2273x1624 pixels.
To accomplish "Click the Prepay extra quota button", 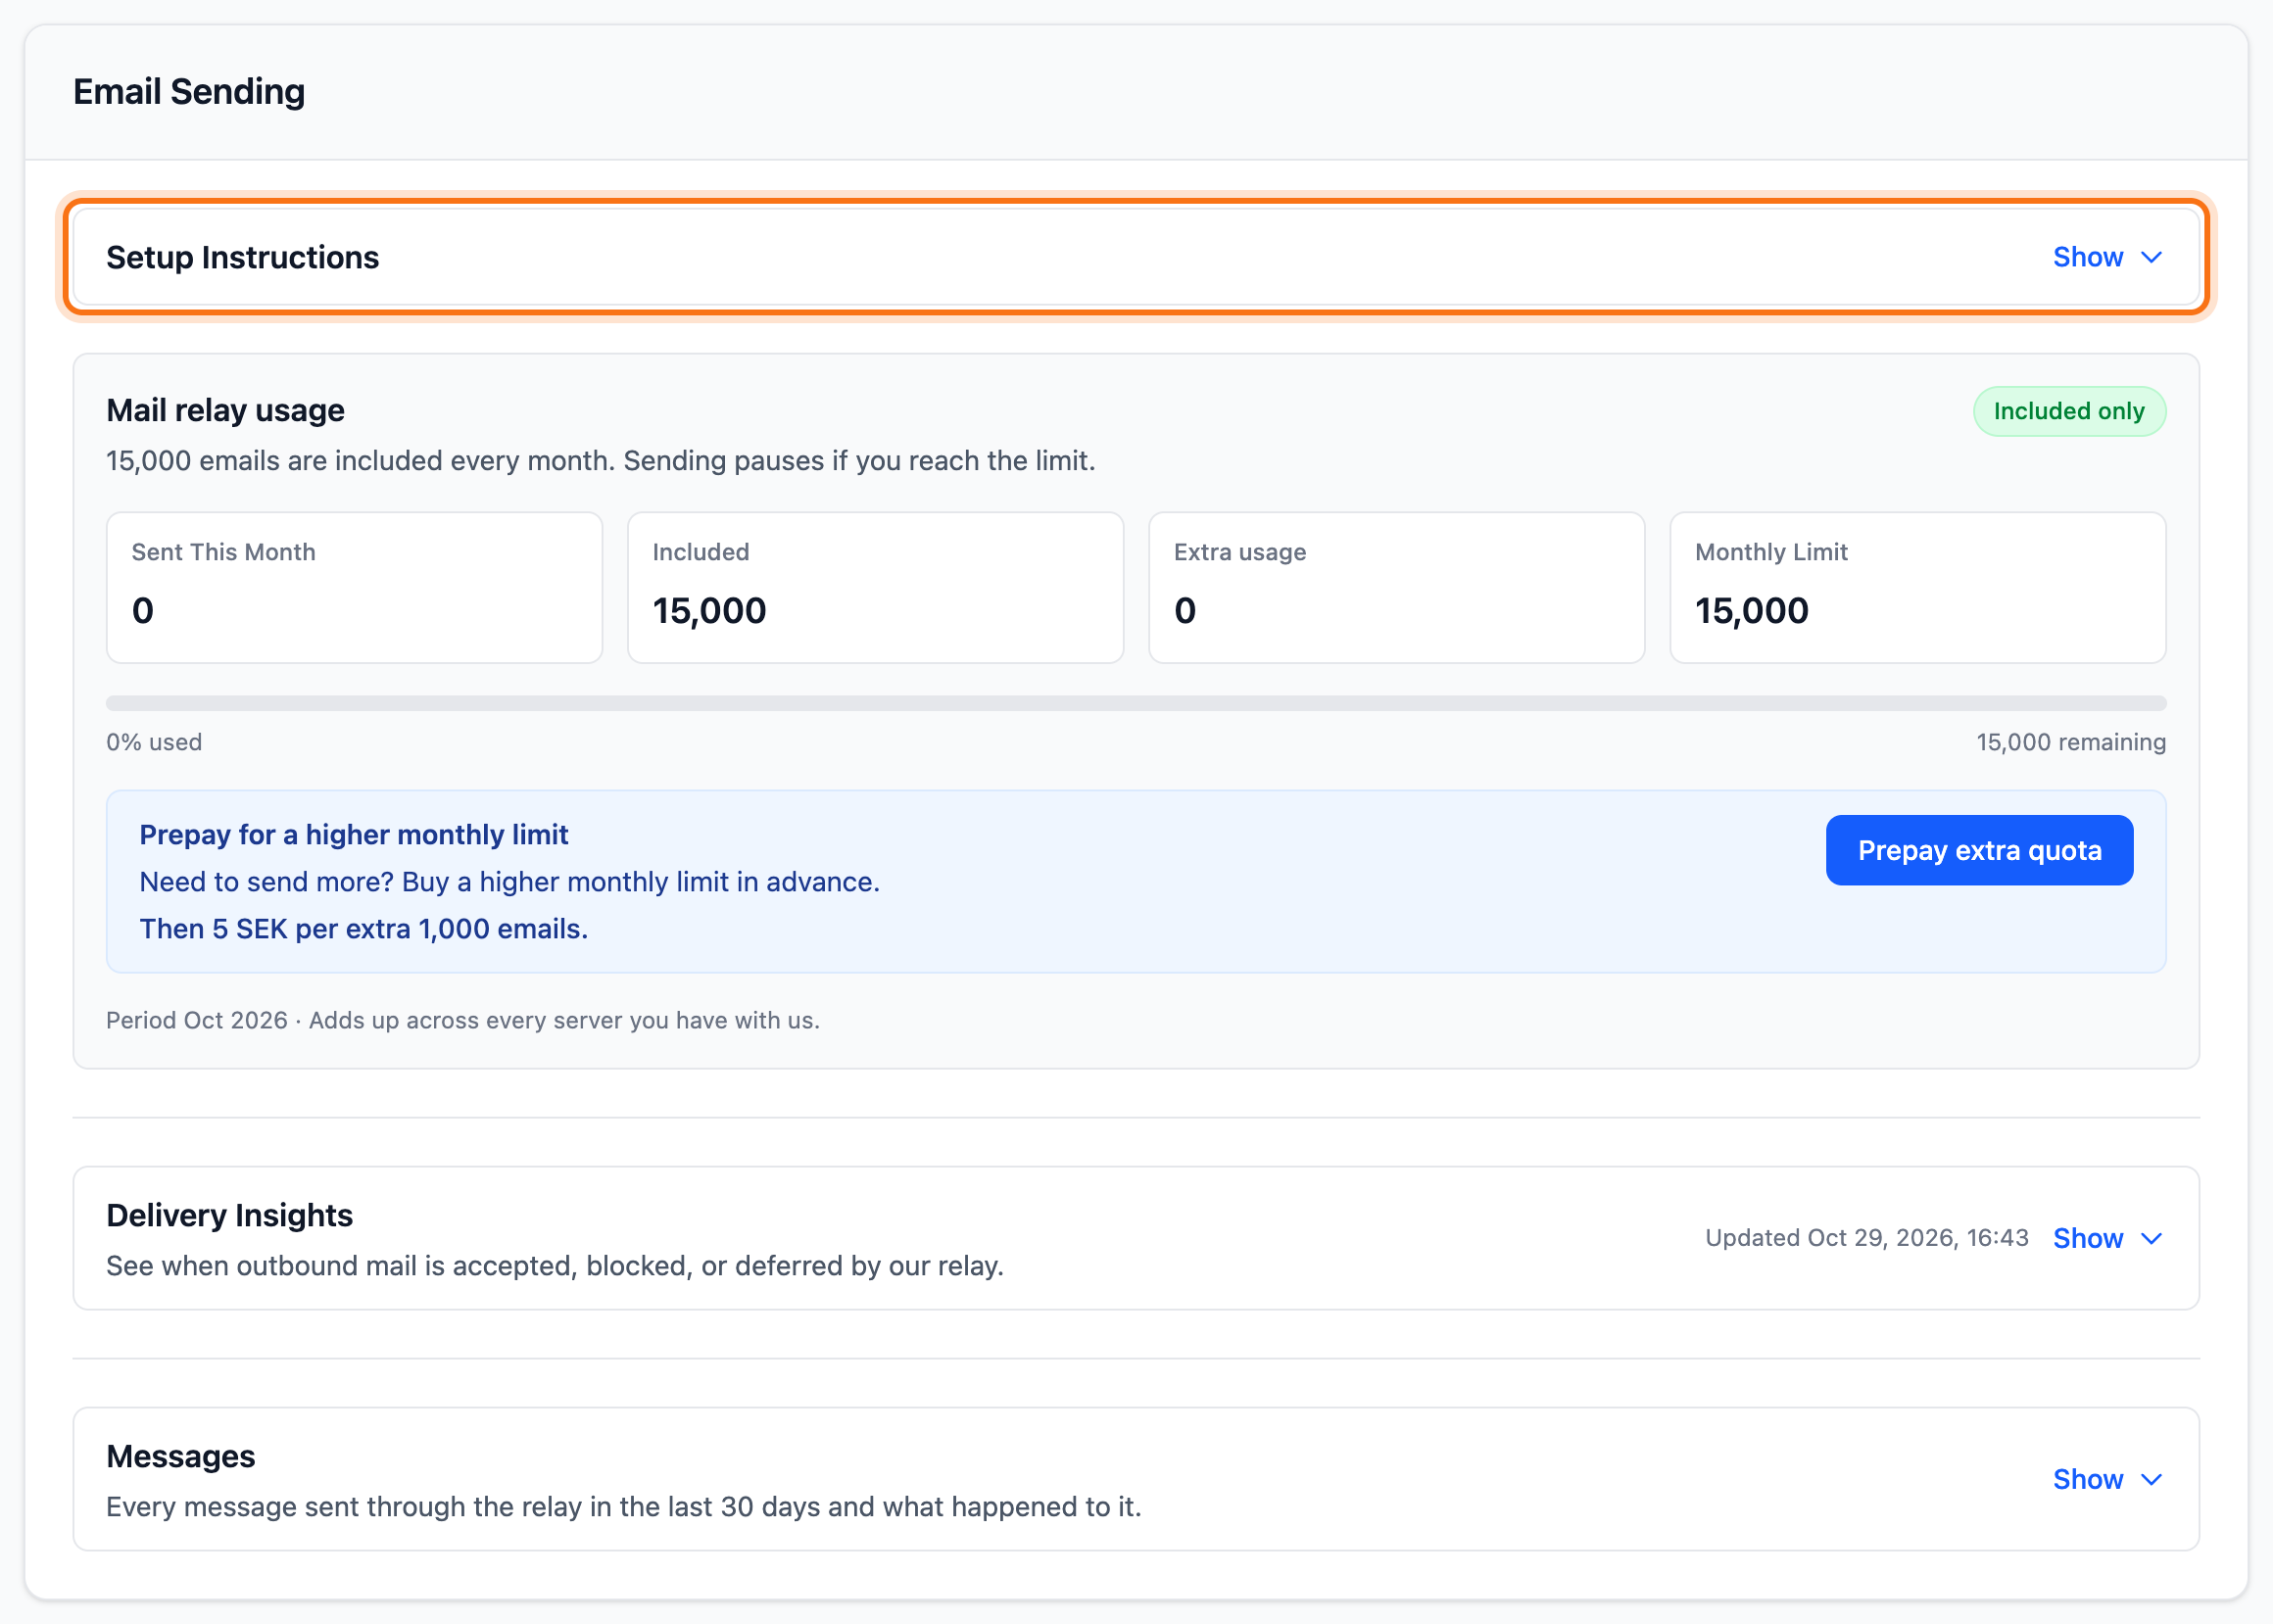I will pos(1979,850).
